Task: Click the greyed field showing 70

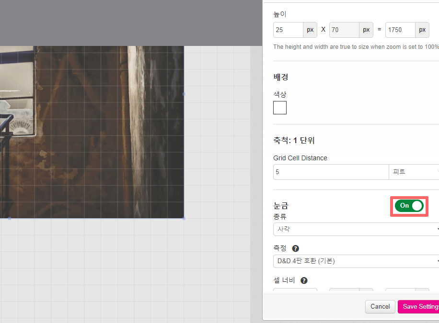Action: coord(344,30)
